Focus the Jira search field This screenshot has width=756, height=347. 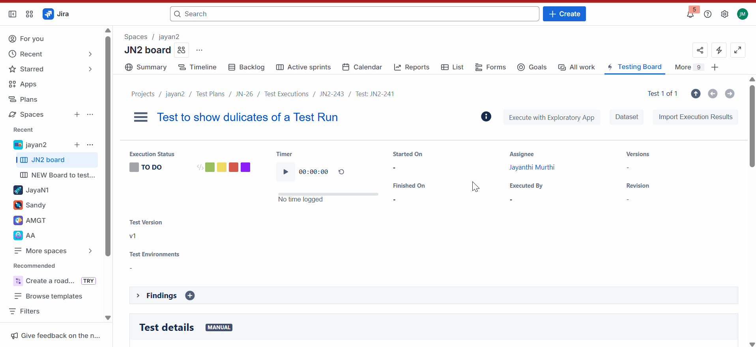tap(354, 14)
